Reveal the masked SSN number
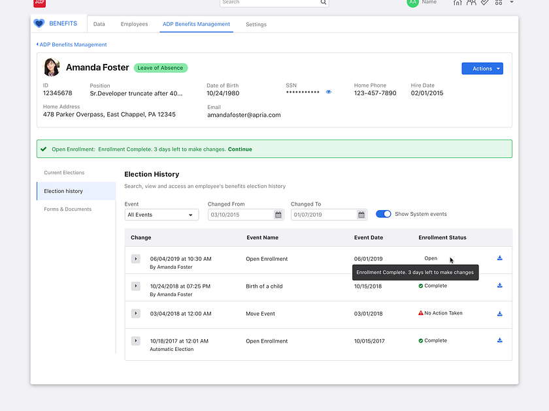 pyautogui.click(x=329, y=92)
